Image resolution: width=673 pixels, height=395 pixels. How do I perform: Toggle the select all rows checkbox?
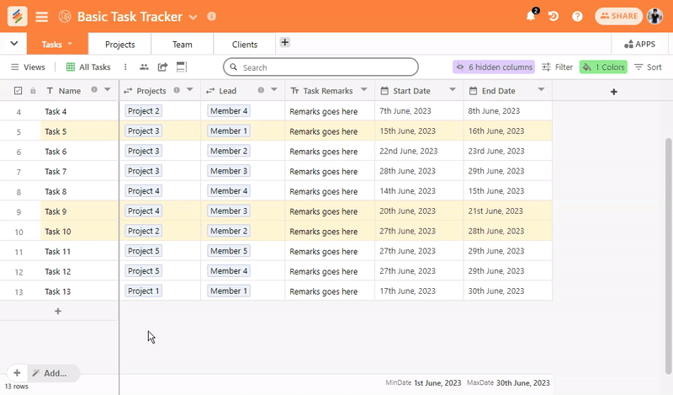pyautogui.click(x=18, y=91)
